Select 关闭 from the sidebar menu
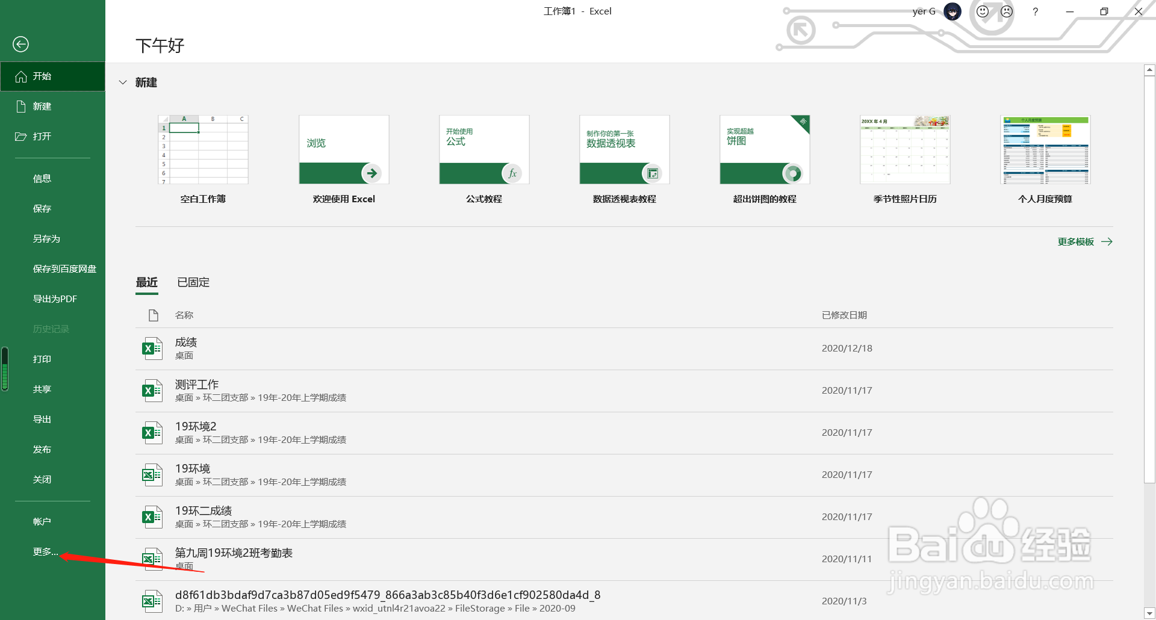The image size is (1156, 620). pos(42,479)
